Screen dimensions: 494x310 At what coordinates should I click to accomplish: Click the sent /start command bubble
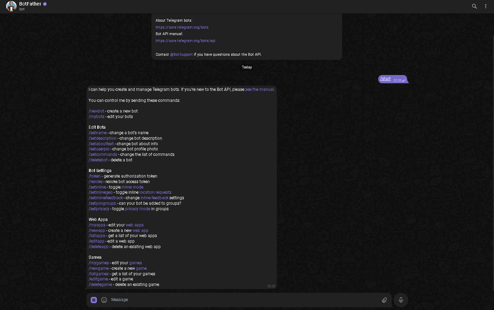393,79
